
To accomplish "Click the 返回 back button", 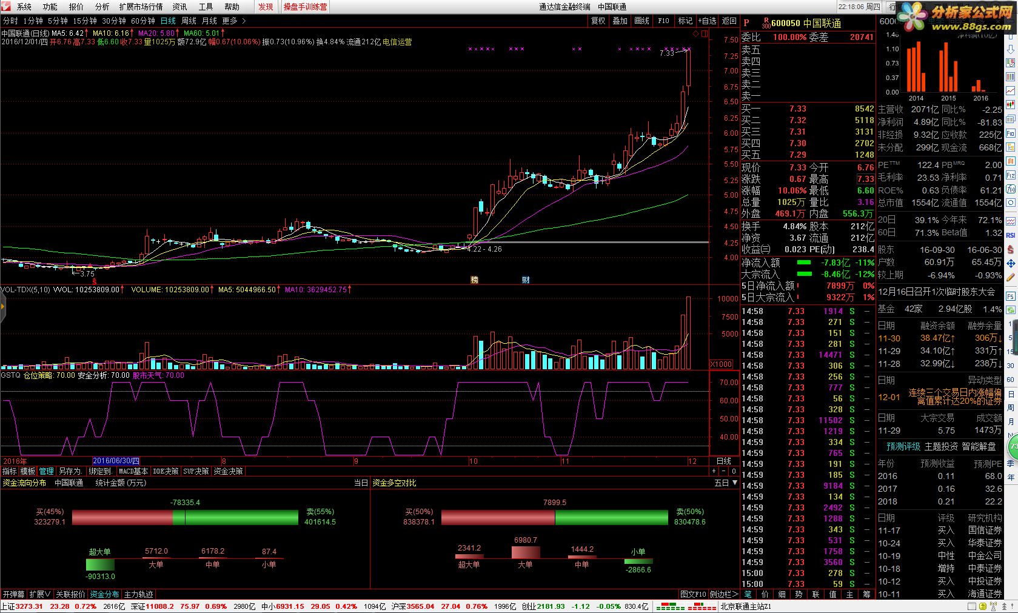I will [729, 21].
